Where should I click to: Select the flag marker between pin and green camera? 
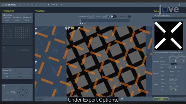pyautogui.click(x=69, y=28)
